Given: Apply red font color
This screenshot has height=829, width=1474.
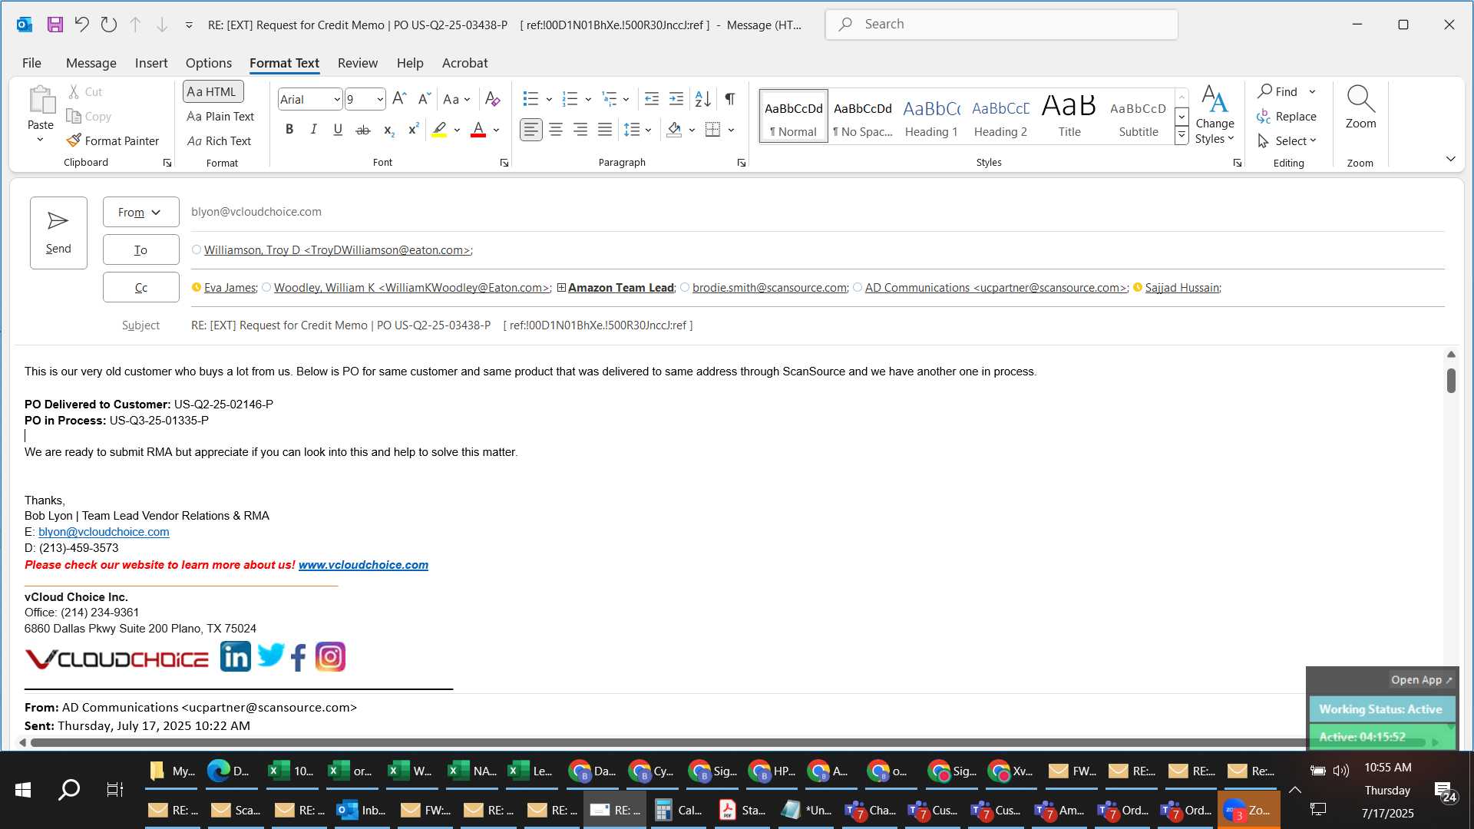Looking at the screenshot, I should 478,130.
